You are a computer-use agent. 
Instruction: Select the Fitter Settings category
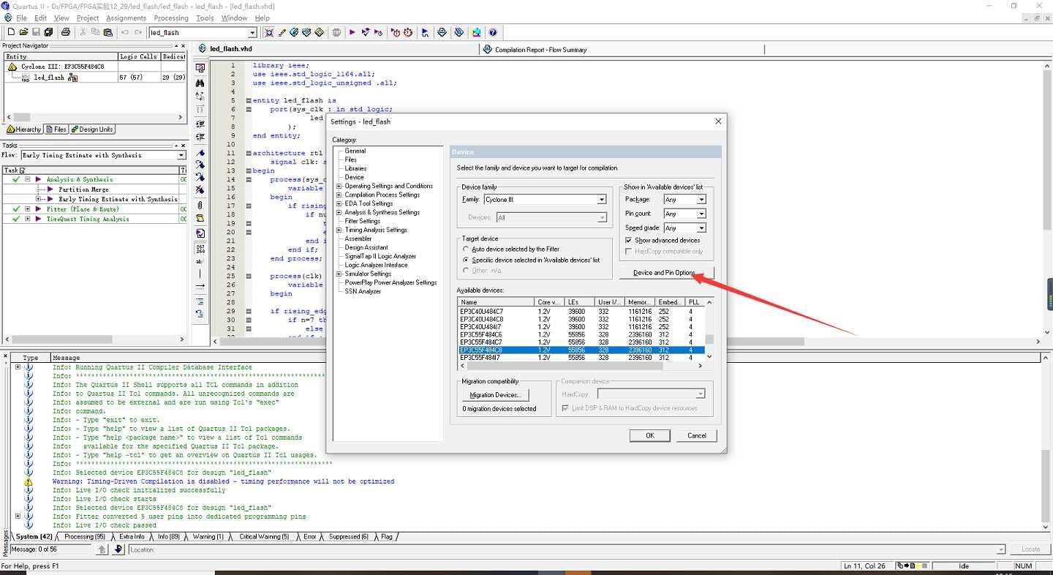[363, 221]
